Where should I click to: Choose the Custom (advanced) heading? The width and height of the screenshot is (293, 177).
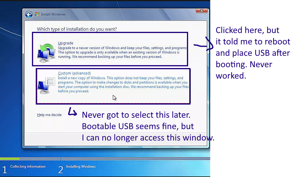pos(74,73)
